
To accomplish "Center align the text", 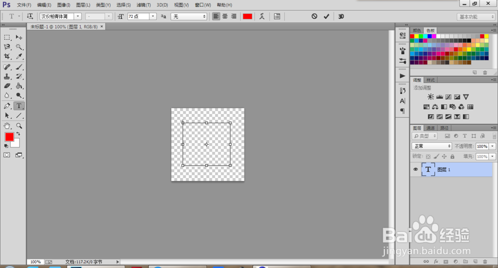I will (x=225, y=16).
